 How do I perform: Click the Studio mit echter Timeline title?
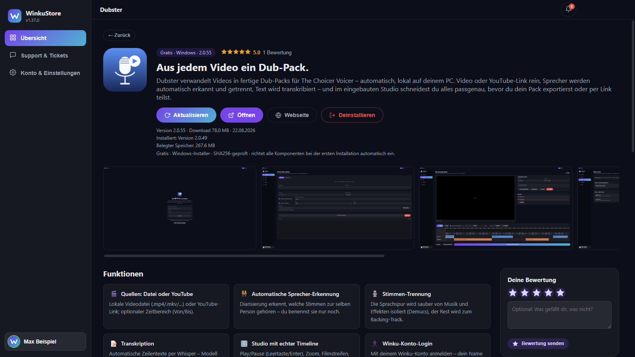[285, 344]
